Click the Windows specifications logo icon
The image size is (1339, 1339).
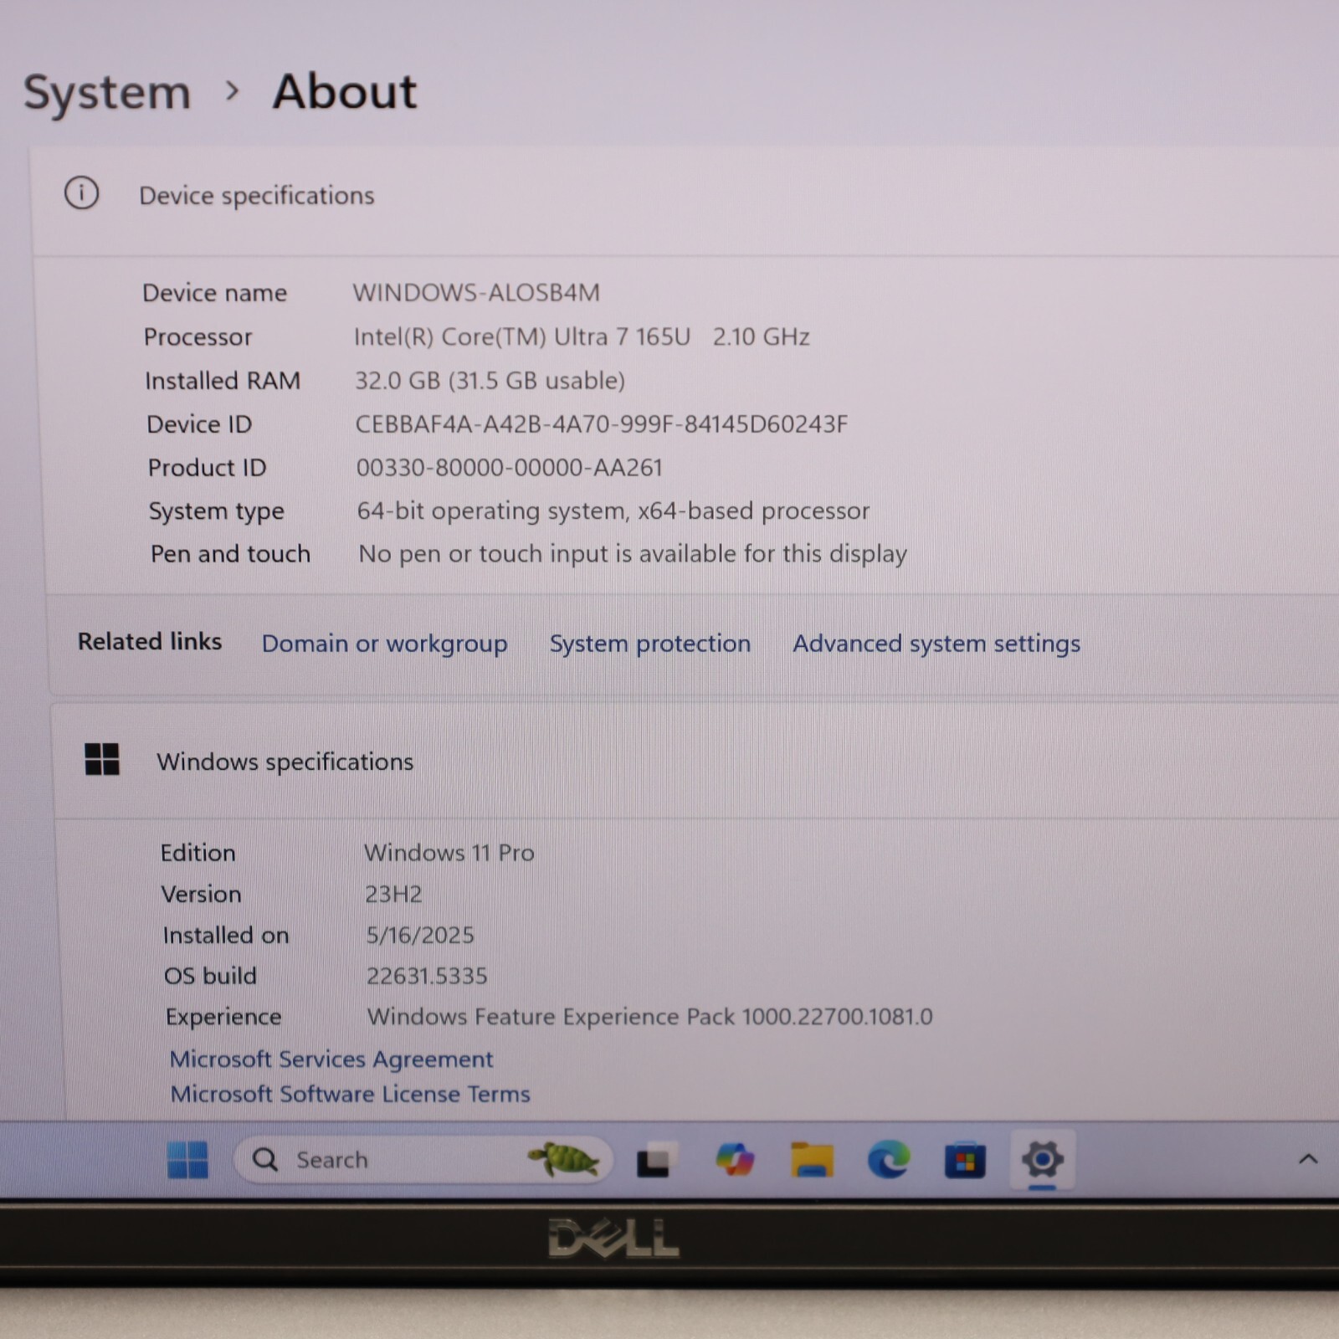click(102, 759)
